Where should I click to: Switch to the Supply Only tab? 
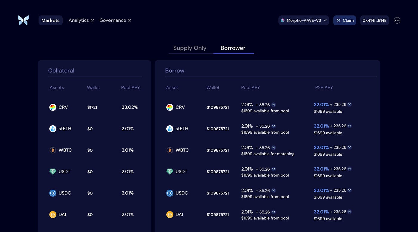[x=190, y=48]
